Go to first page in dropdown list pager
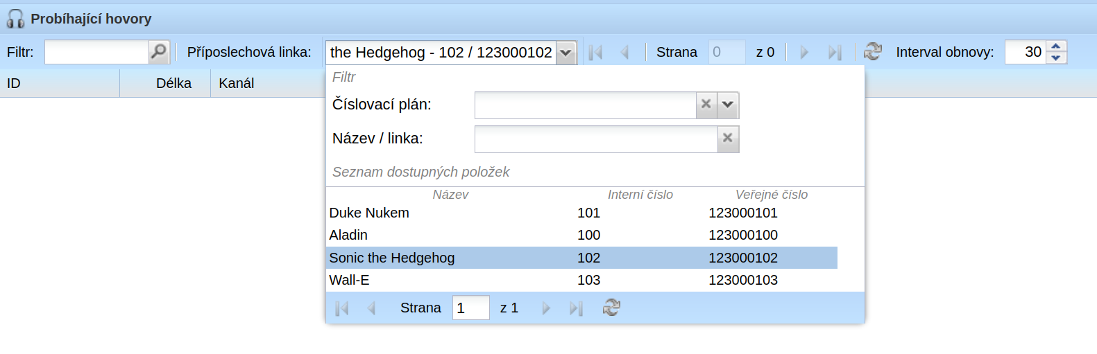This screenshot has height=354, width=1097. pyautogui.click(x=342, y=308)
